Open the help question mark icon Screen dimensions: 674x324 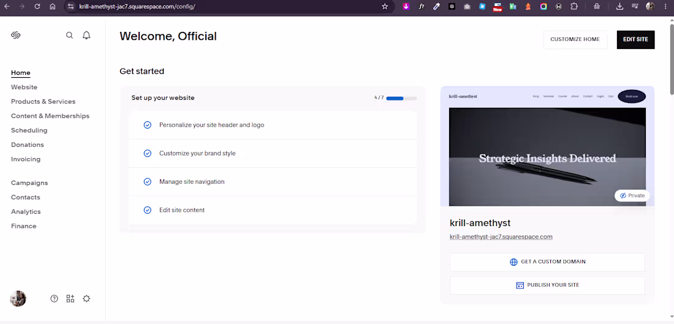(x=54, y=299)
